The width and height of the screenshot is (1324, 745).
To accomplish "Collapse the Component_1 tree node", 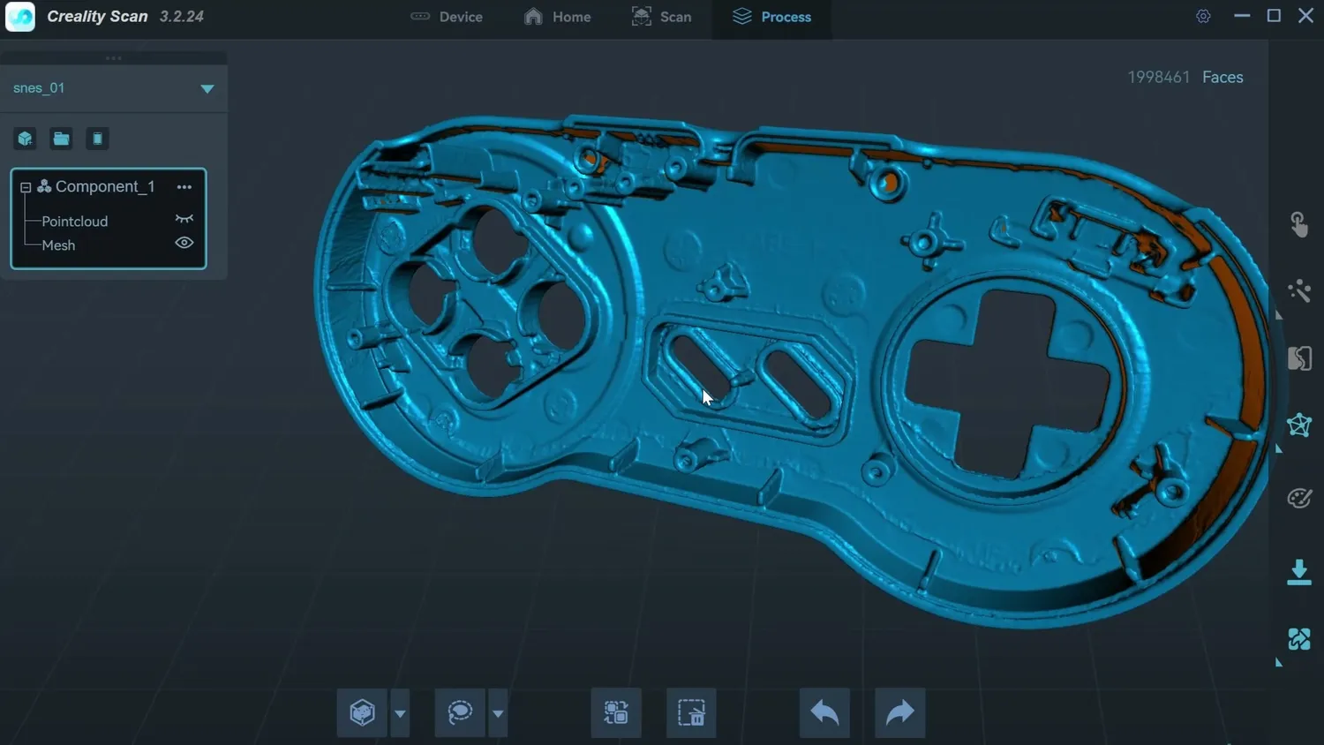I will pos(26,187).
